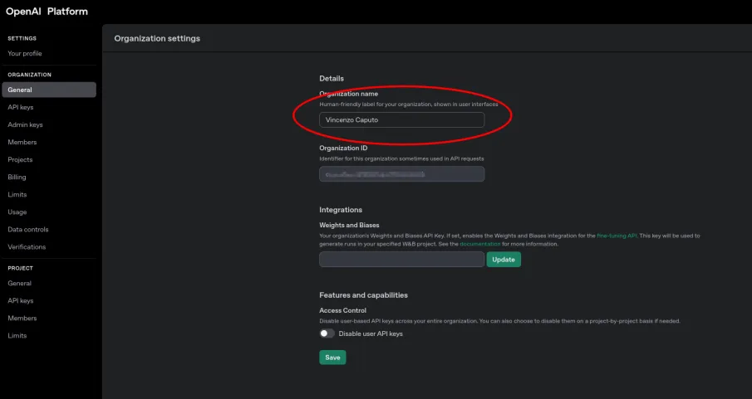The width and height of the screenshot is (752, 399).
Task: Click the Organization ID field
Action: 402,174
